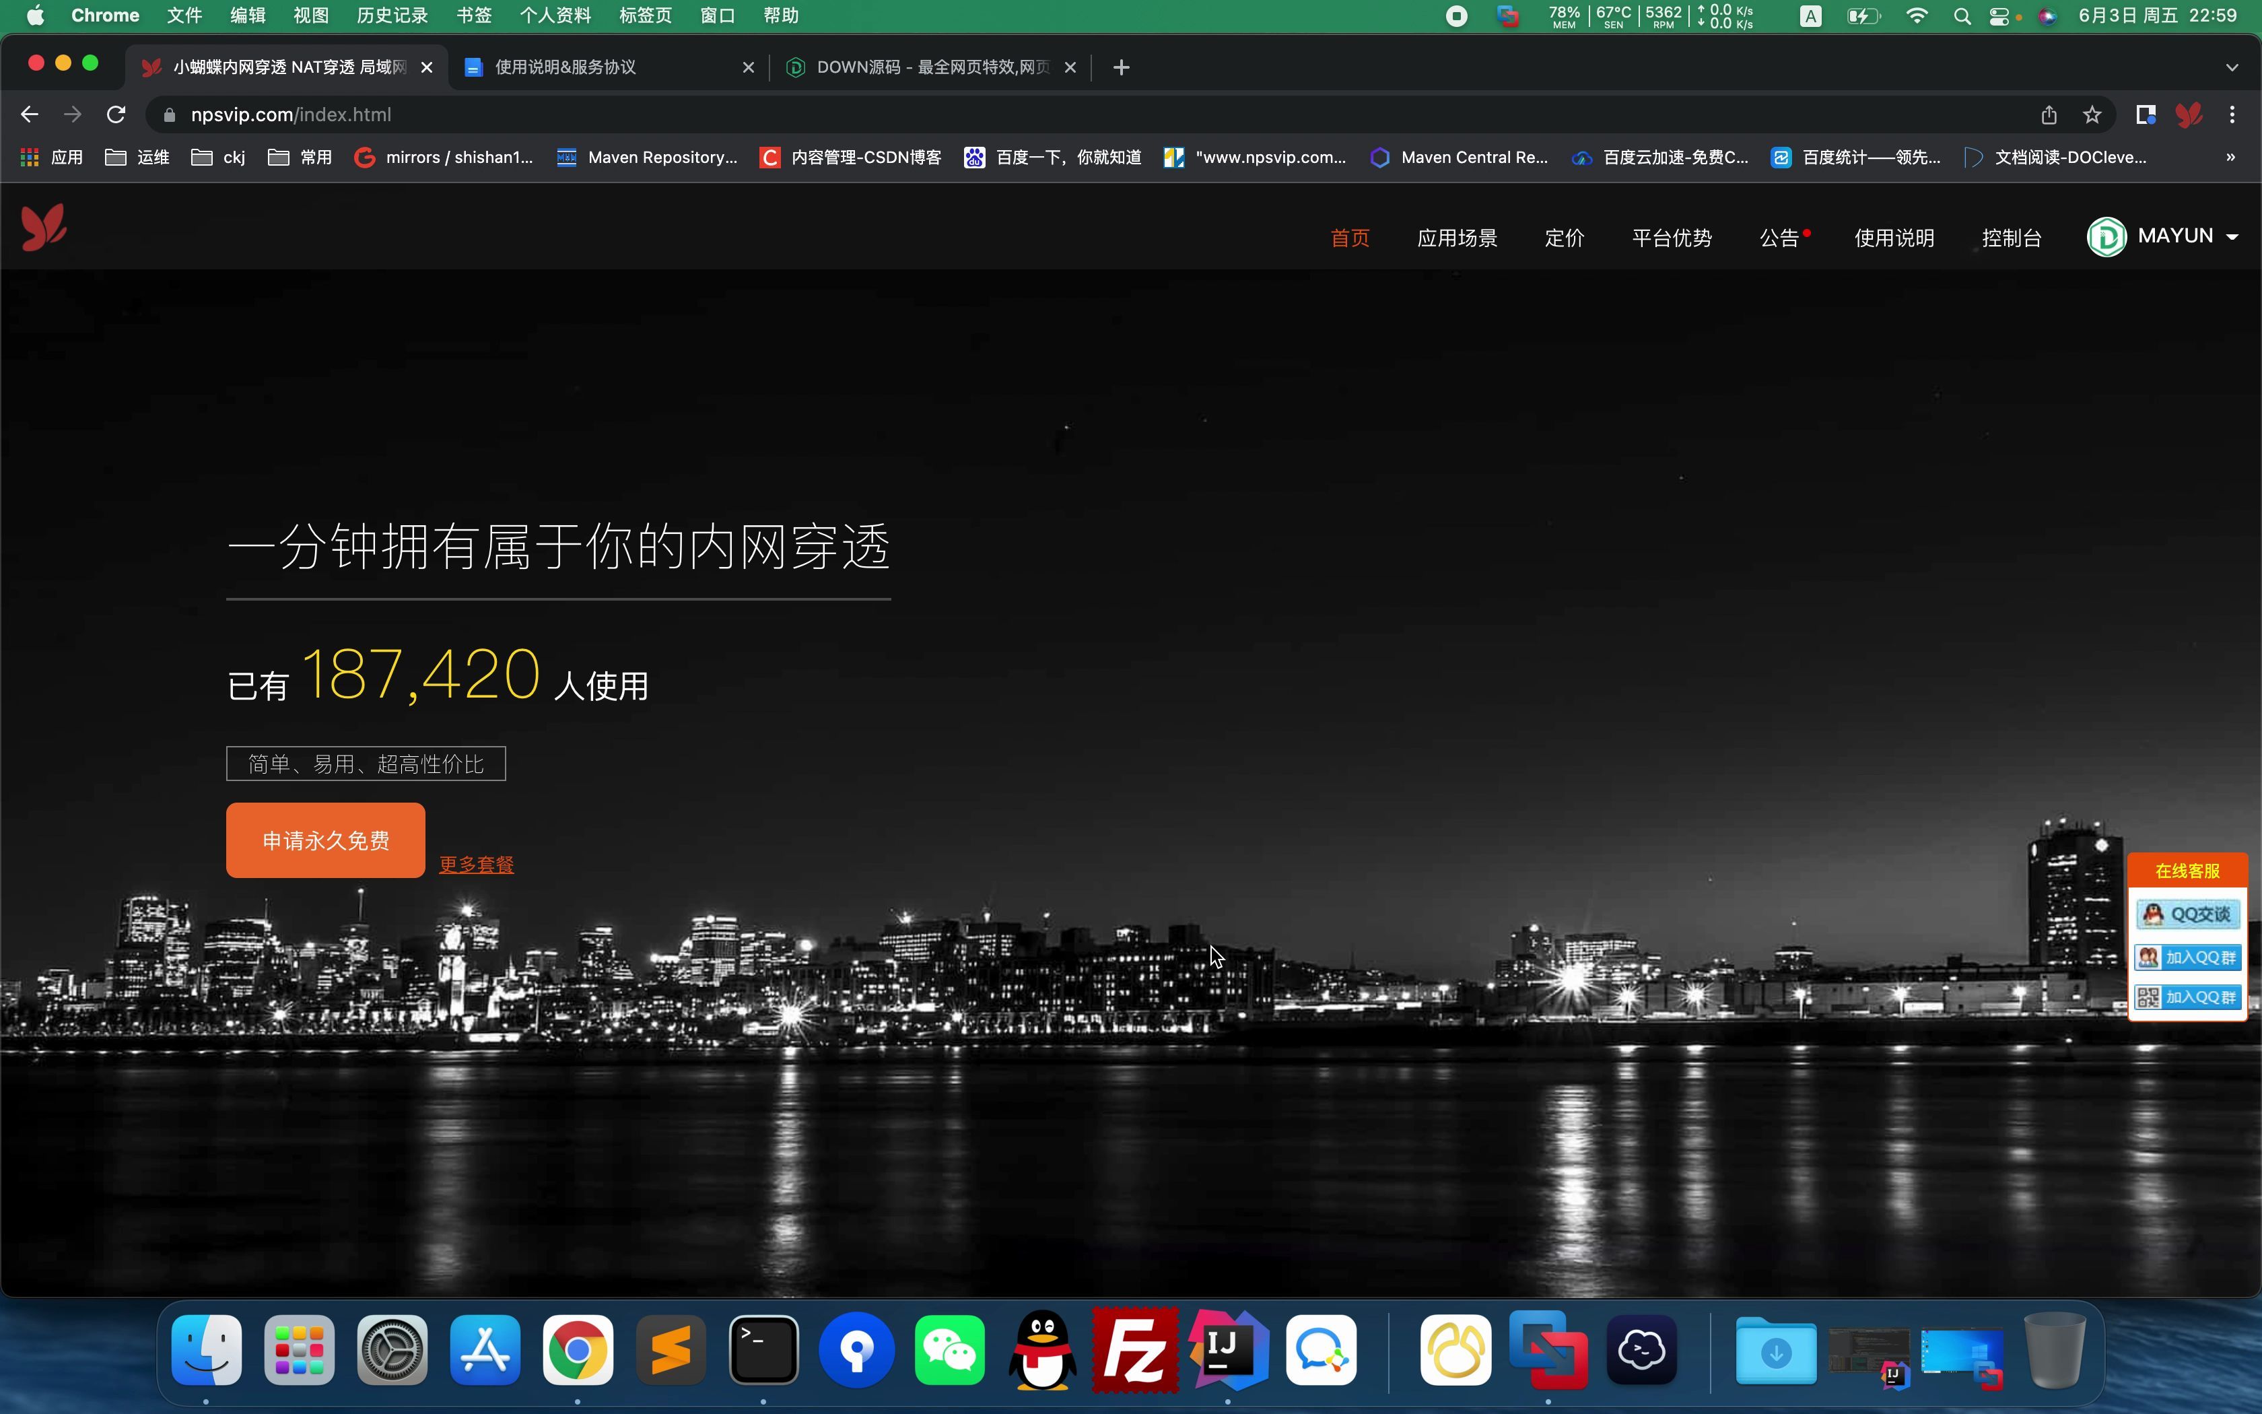Expand 更多套餐 options link

click(x=474, y=863)
